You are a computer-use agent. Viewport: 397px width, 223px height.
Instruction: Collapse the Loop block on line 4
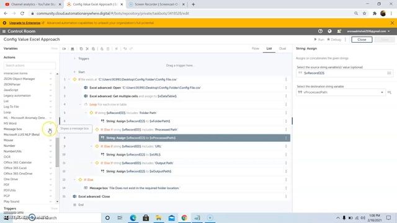pos(80,105)
